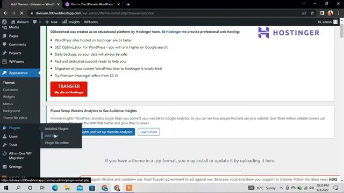Open All-in-One WP Migration menu

[x=20, y=155]
